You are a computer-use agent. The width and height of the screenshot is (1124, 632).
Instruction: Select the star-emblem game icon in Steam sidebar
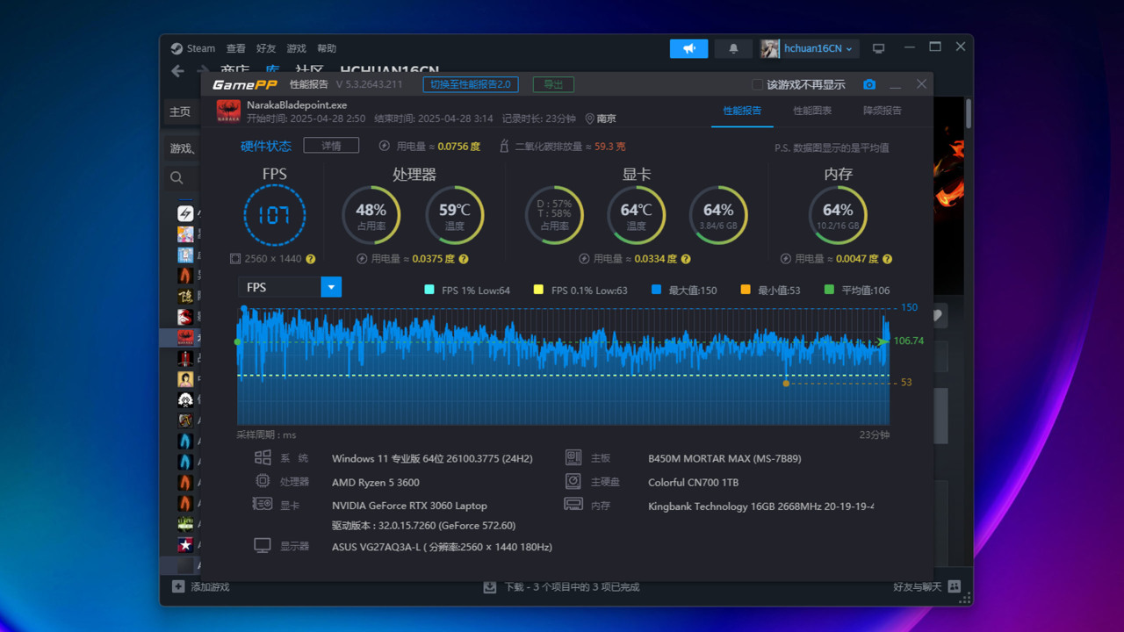click(x=185, y=545)
